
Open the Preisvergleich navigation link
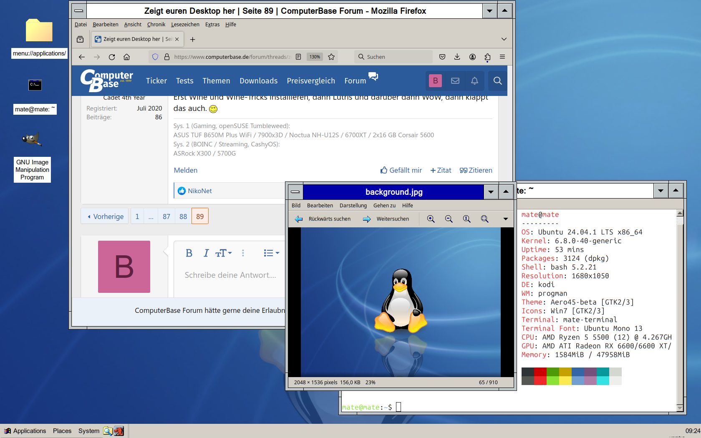click(x=311, y=81)
